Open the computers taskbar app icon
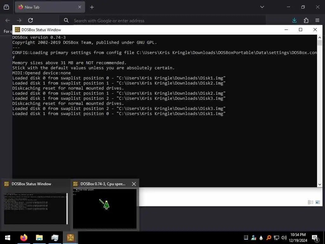 [x=55, y=238]
